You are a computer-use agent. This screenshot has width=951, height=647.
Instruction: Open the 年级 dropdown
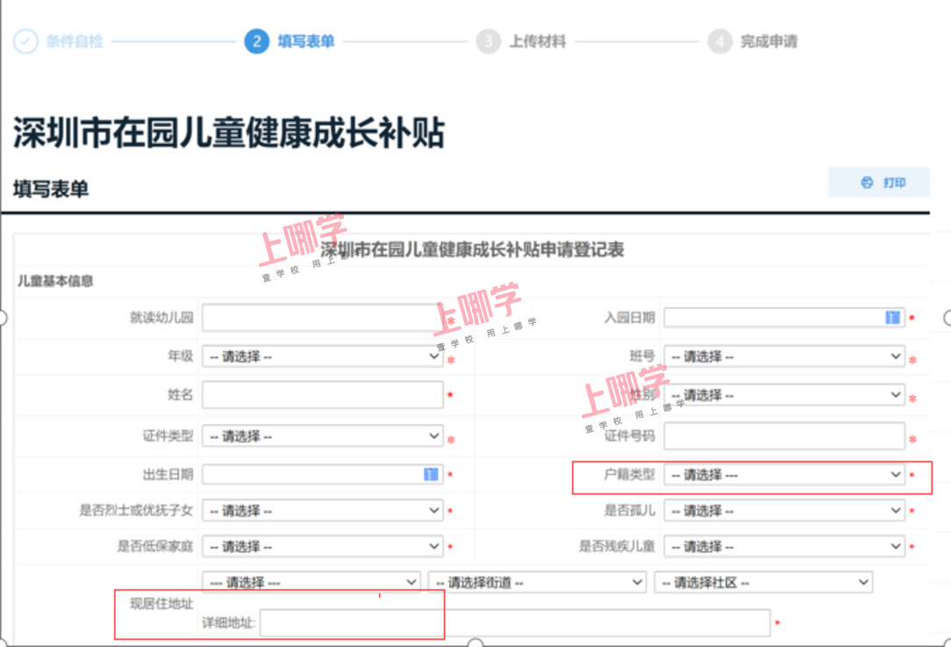click(x=322, y=356)
